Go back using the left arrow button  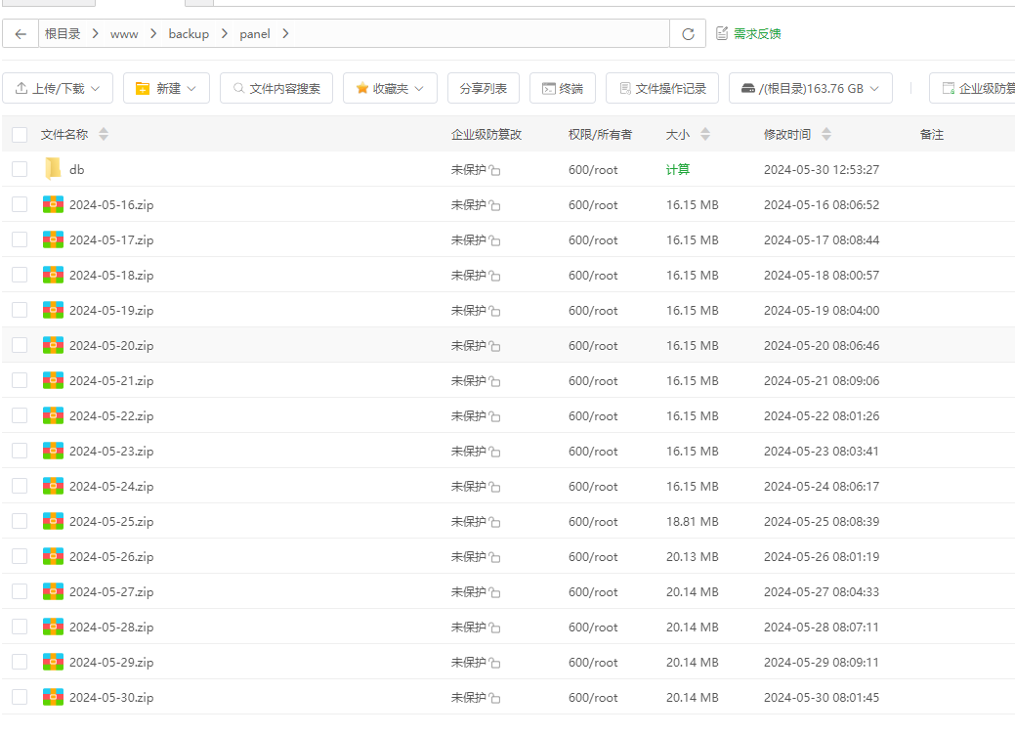pos(21,34)
